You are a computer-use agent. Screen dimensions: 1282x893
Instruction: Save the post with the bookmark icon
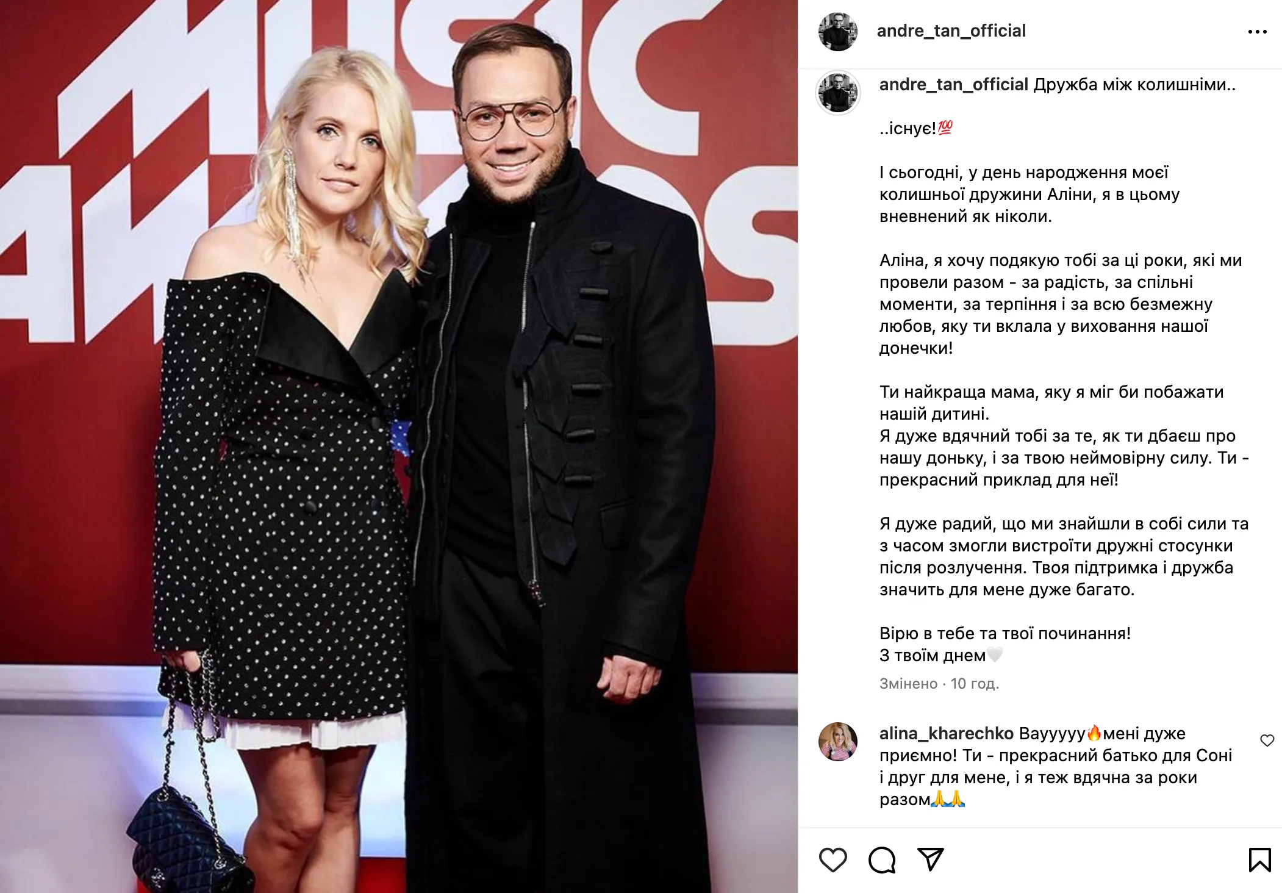point(1259,860)
